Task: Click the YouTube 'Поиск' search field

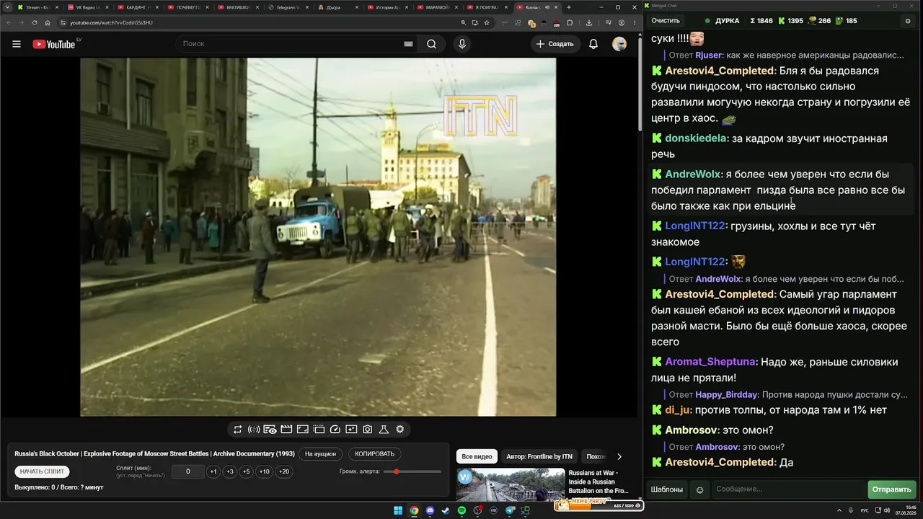Action: [x=296, y=44]
